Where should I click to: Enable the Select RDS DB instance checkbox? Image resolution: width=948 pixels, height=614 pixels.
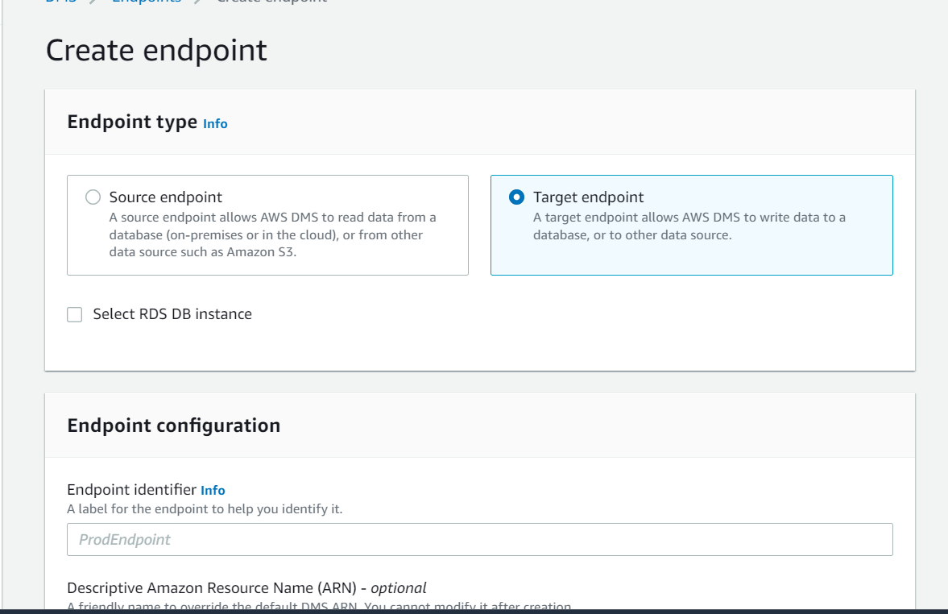click(x=74, y=314)
